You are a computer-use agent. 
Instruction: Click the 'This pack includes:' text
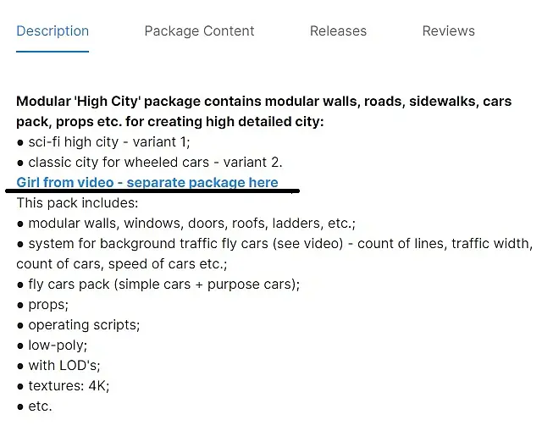click(77, 203)
